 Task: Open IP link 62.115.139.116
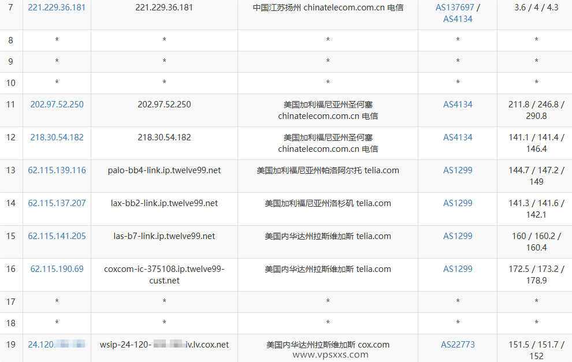coord(57,170)
